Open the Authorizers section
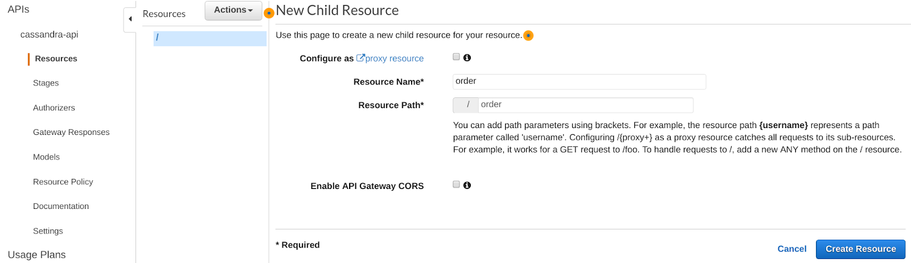The width and height of the screenshot is (911, 263). point(54,108)
